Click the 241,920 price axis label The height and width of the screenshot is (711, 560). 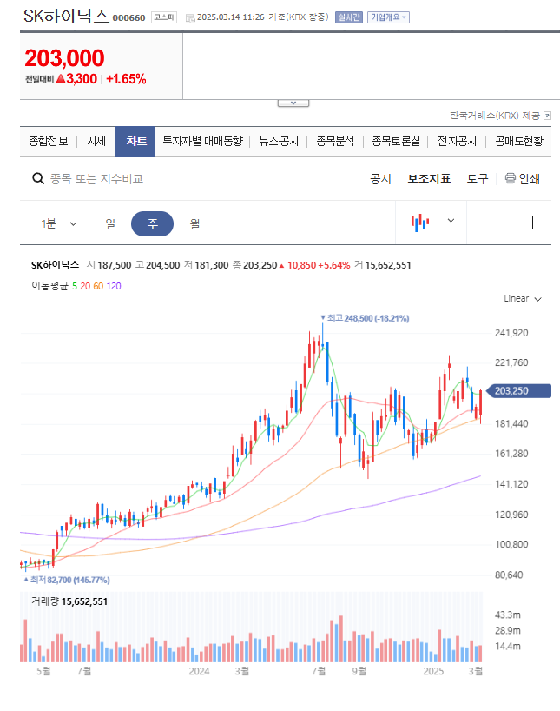click(511, 333)
